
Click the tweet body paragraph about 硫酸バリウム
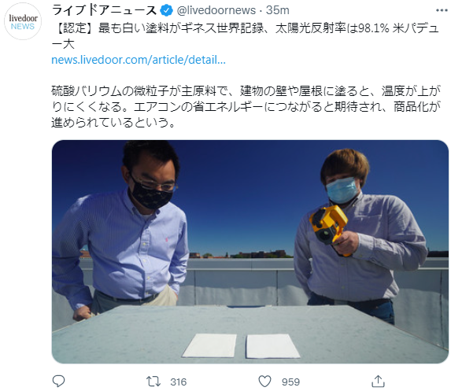click(246, 106)
